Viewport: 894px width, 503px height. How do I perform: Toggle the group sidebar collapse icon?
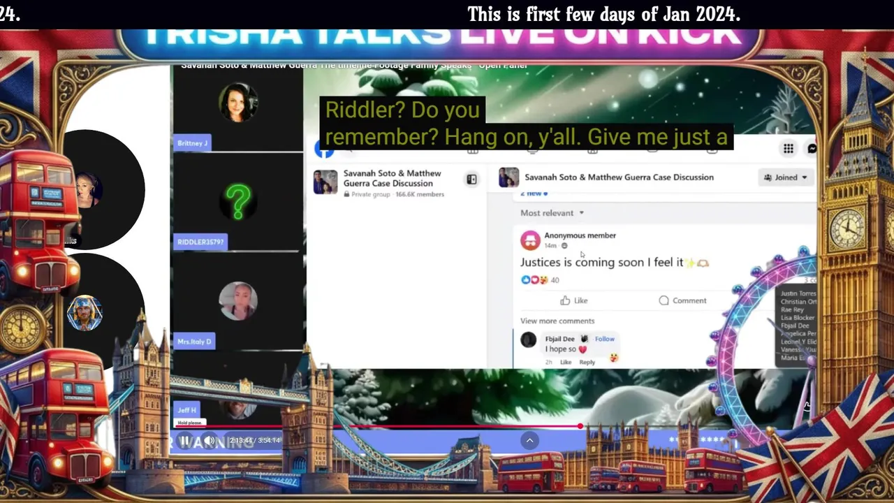[x=471, y=180]
